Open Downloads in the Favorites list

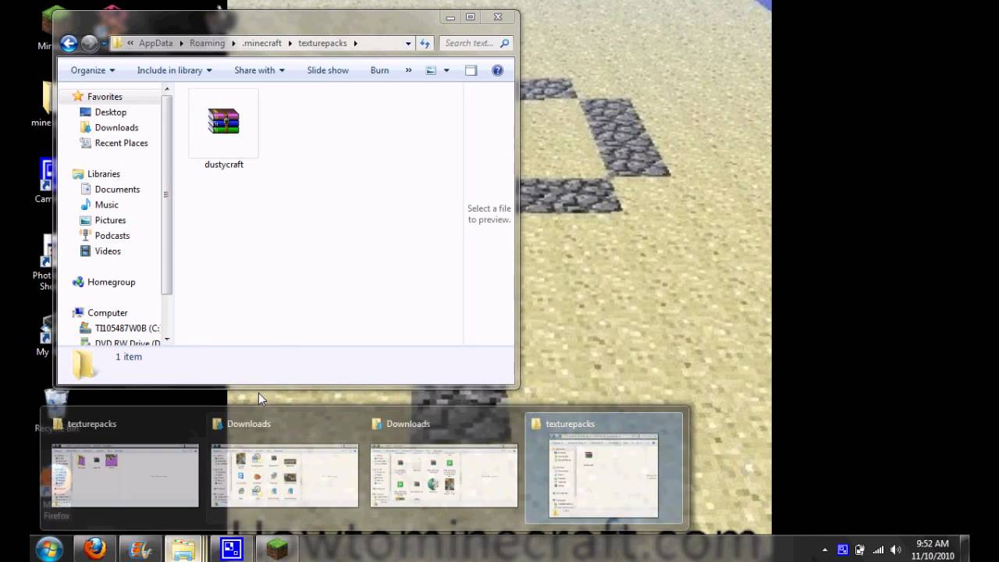tap(116, 128)
